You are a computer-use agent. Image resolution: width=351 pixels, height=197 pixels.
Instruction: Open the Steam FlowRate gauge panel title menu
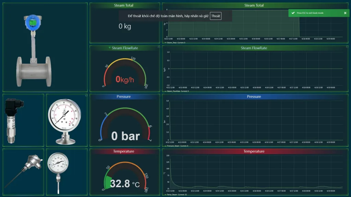point(125,48)
